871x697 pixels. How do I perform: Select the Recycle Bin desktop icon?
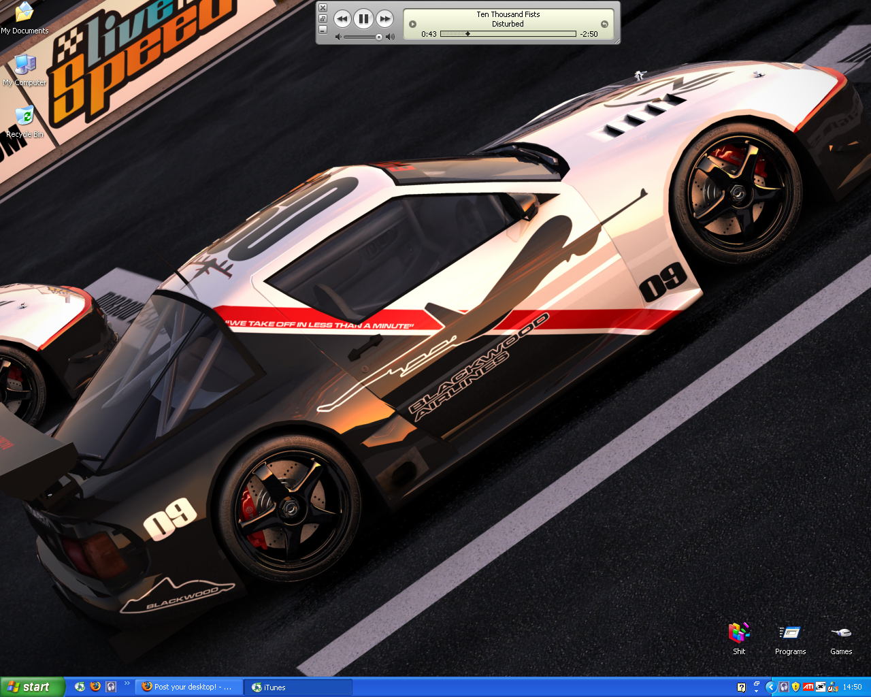(24, 122)
